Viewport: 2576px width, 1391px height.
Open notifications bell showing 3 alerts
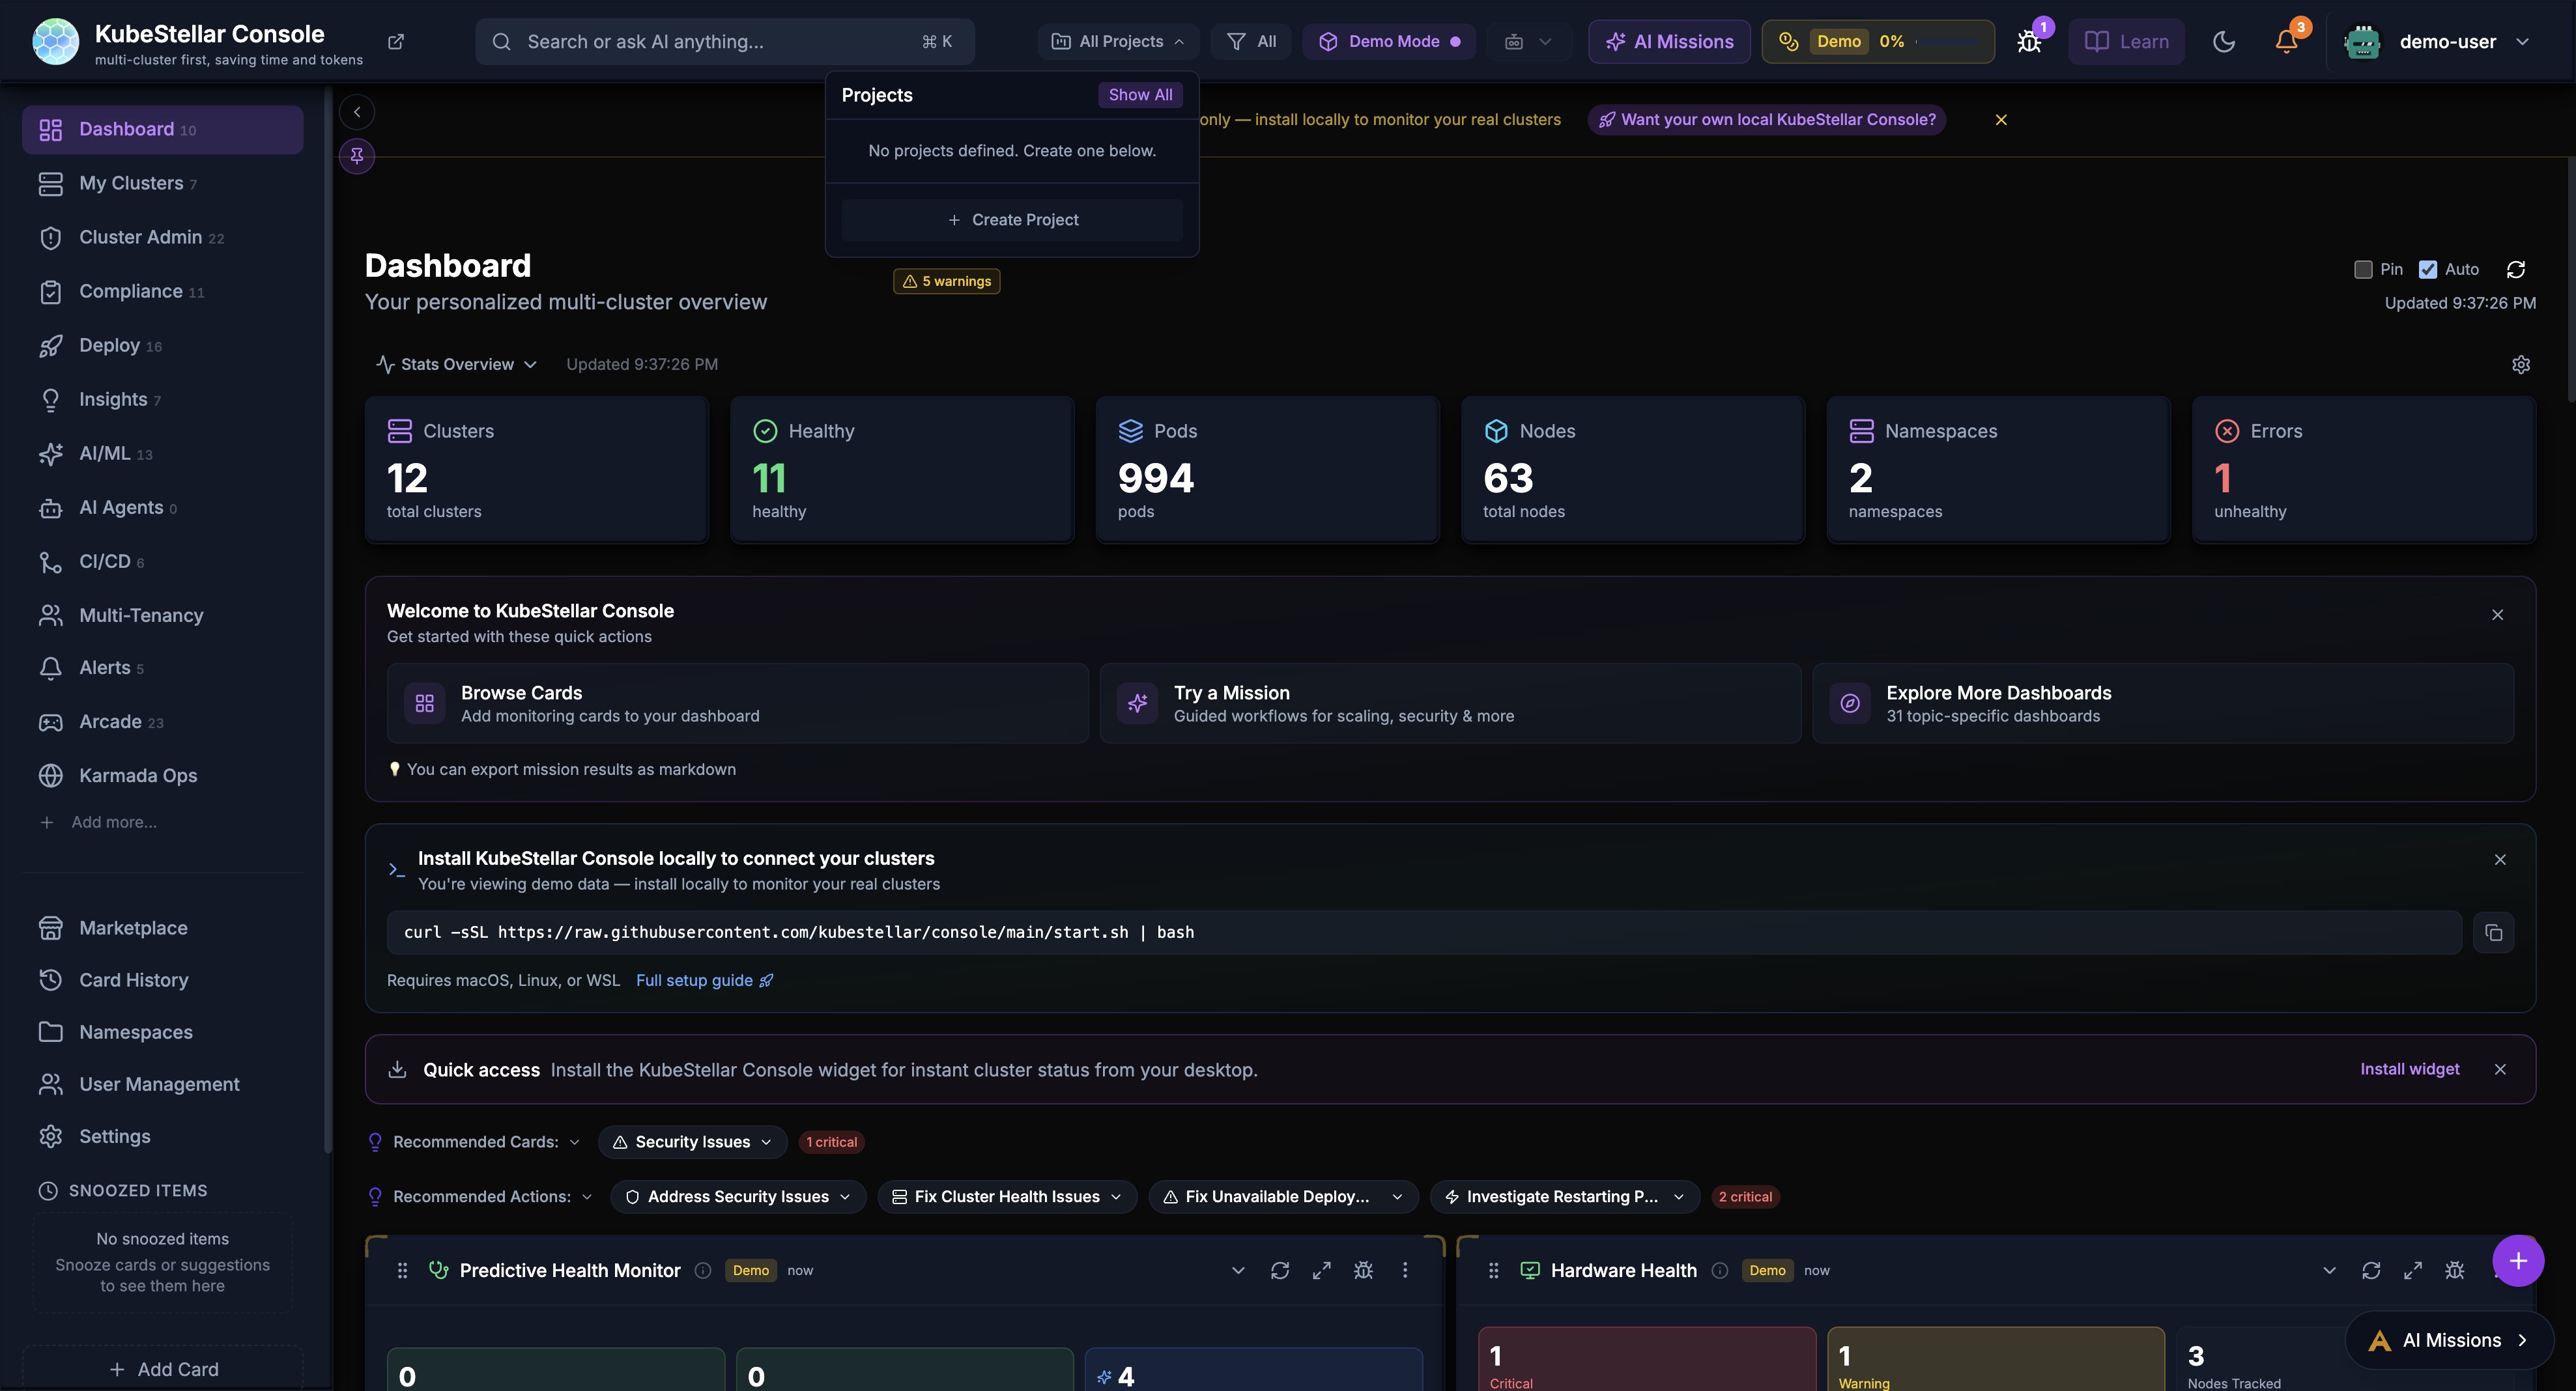pos(2285,41)
